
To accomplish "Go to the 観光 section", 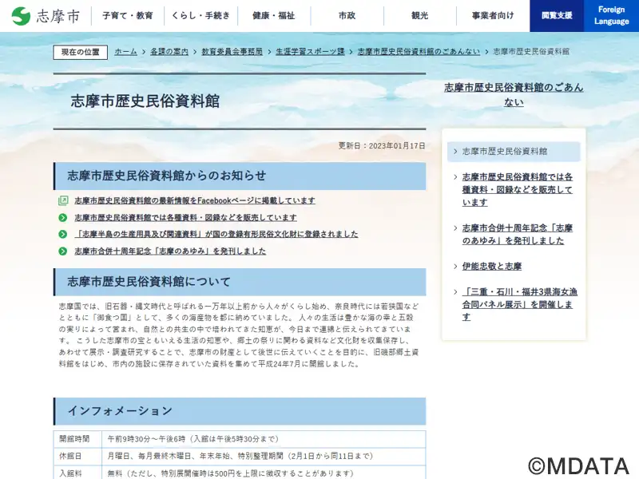I will (419, 16).
